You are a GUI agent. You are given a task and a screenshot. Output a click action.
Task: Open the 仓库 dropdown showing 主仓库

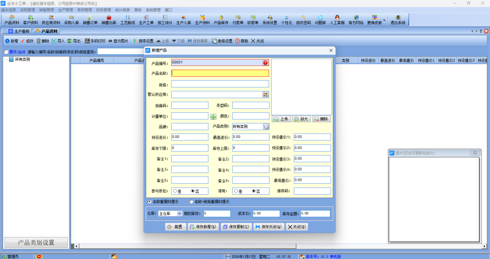tap(179, 213)
